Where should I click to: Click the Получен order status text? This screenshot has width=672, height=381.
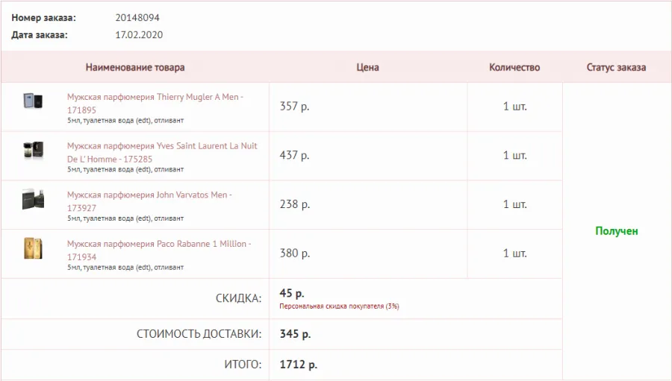click(x=616, y=231)
